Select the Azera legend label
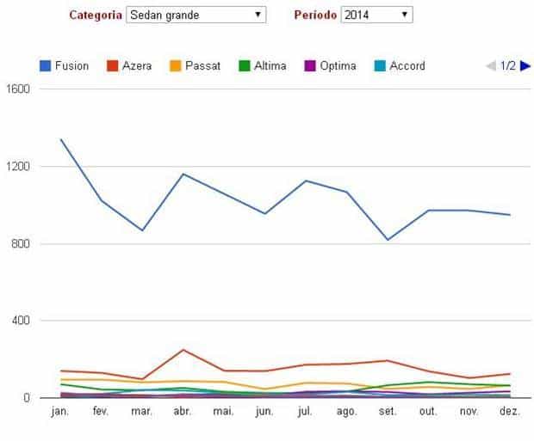This screenshot has height=441, width=534. 138,66
